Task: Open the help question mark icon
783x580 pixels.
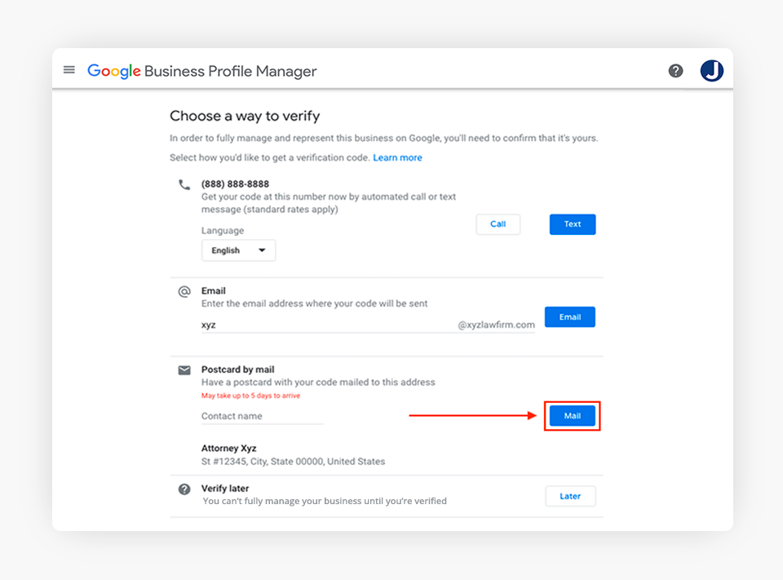Action: [675, 71]
